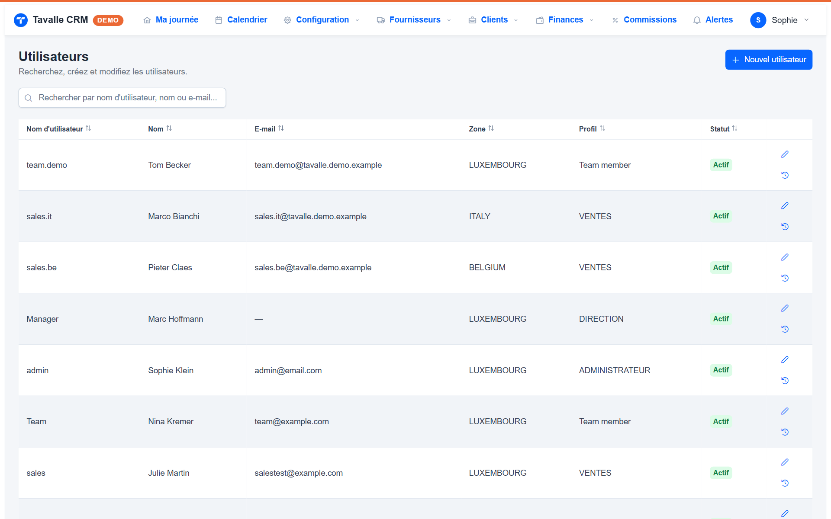Go to Ma journée

tap(171, 20)
